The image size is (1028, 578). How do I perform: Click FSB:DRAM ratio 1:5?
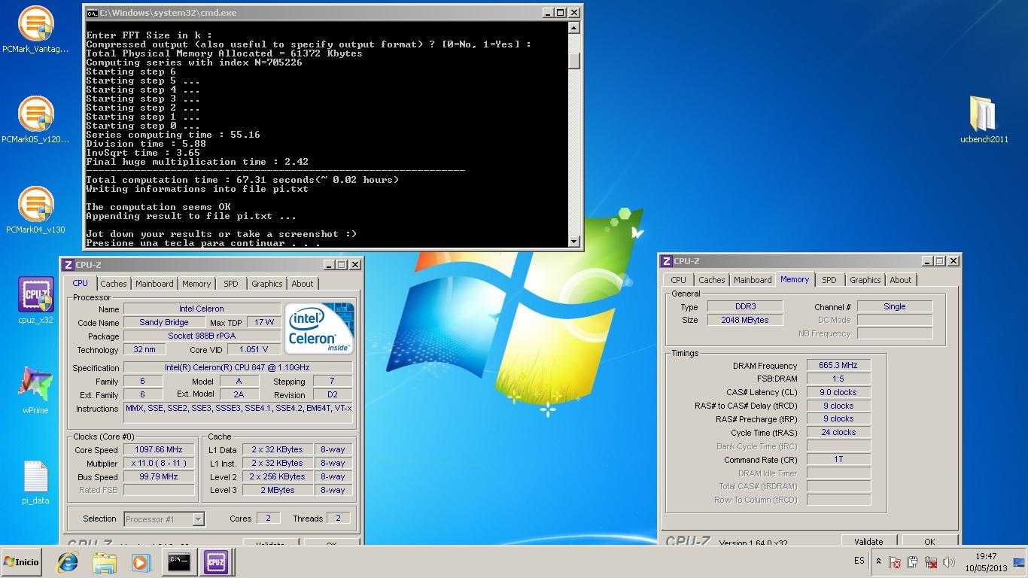838,379
